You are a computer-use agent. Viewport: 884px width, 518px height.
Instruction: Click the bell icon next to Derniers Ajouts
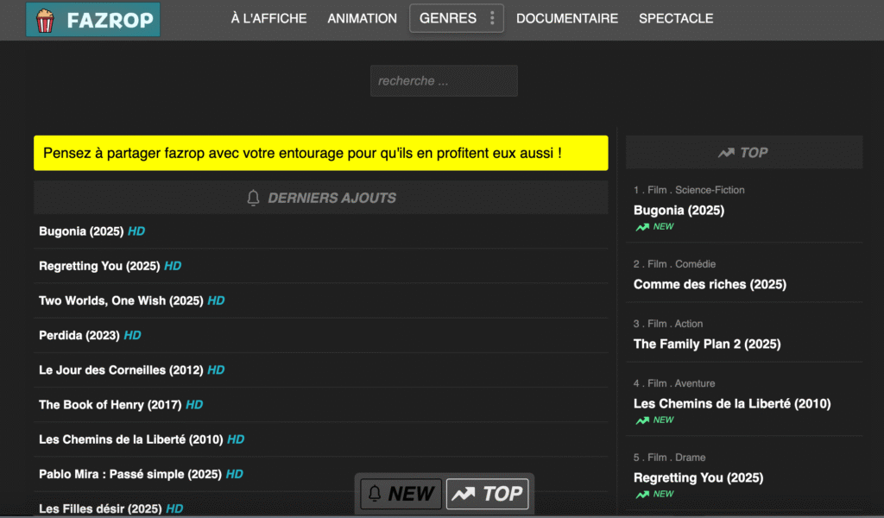click(253, 198)
